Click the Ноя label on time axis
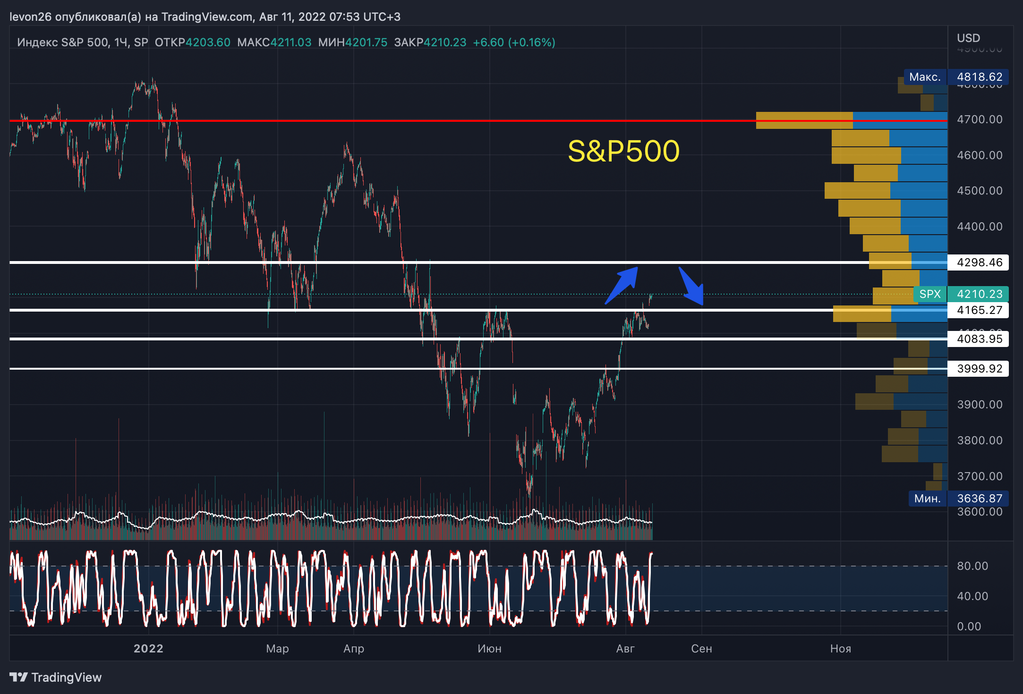The width and height of the screenshot is (1023, 694). (841, 649)
